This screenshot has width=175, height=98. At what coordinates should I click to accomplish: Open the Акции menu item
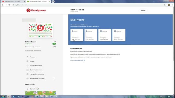pyautogui.click(x=32, y=61)
